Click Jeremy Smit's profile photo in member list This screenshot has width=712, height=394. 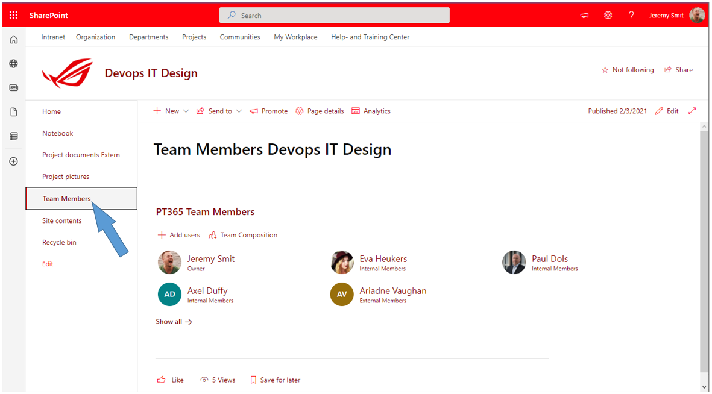169,262
